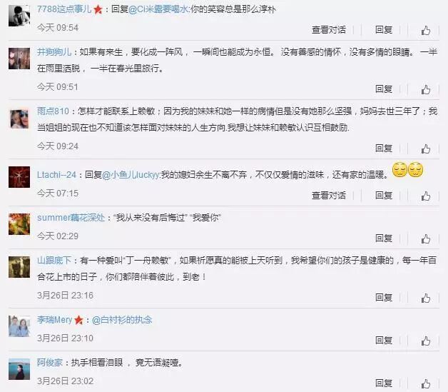Open mentioned user @小鱼儿luckyy
Viewport: 448px width, 392px height.
point(131,175)
